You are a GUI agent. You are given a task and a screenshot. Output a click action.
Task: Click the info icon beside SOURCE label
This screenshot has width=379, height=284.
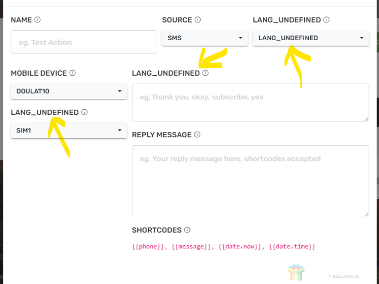(x=198, y=20)
